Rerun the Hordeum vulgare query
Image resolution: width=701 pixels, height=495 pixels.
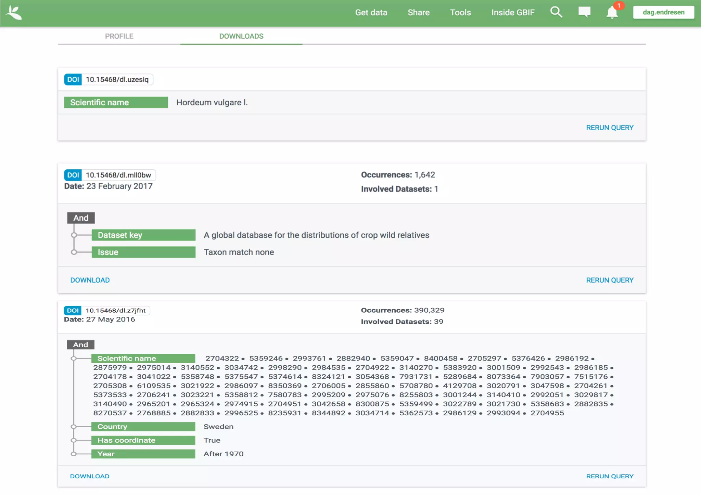coord(609,128)
